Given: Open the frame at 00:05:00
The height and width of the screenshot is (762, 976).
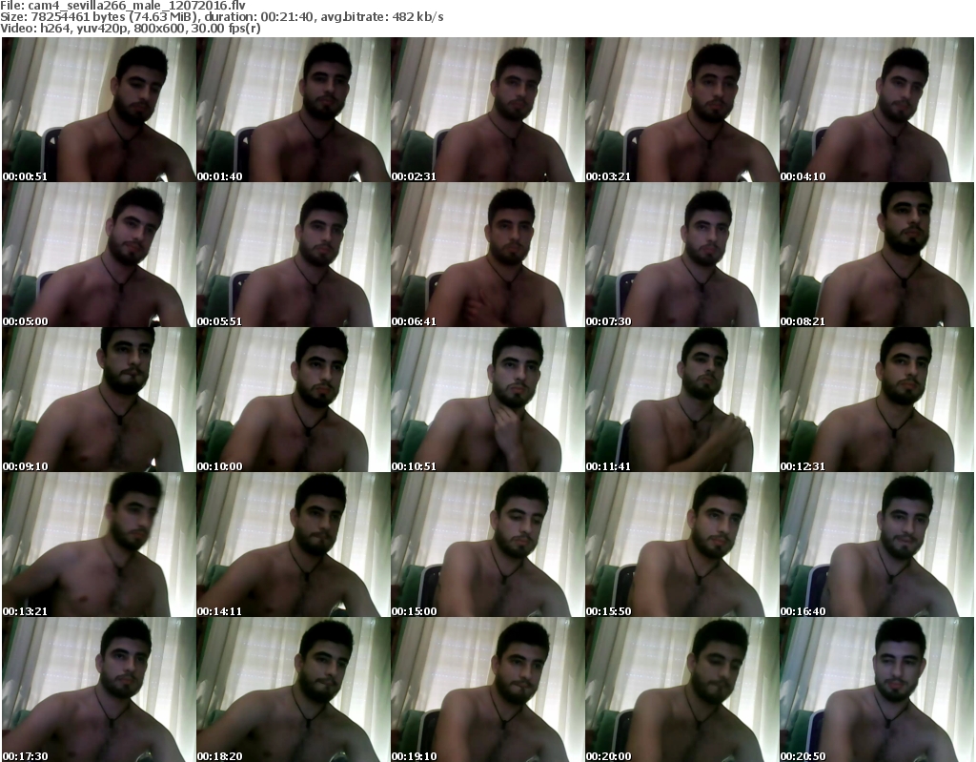Looking at the screenshot, I should tap(99, 255).
